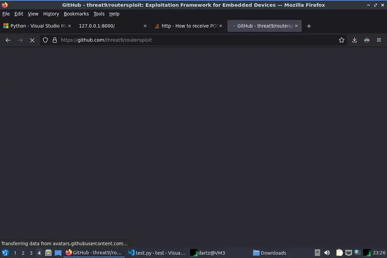View site security via padlock icon

coord(55,40)
